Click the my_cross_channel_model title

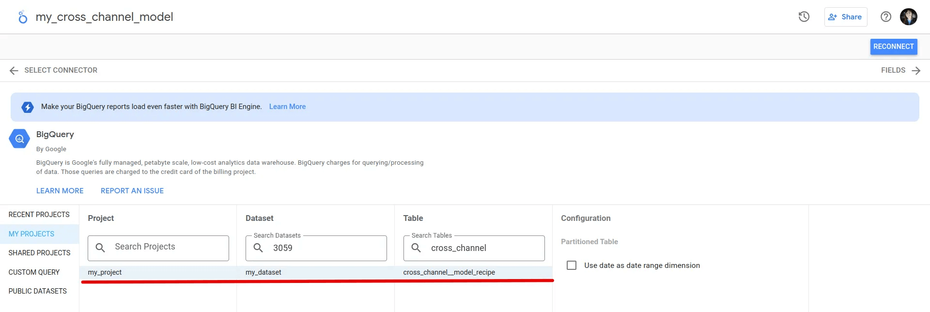click(104, 17)
